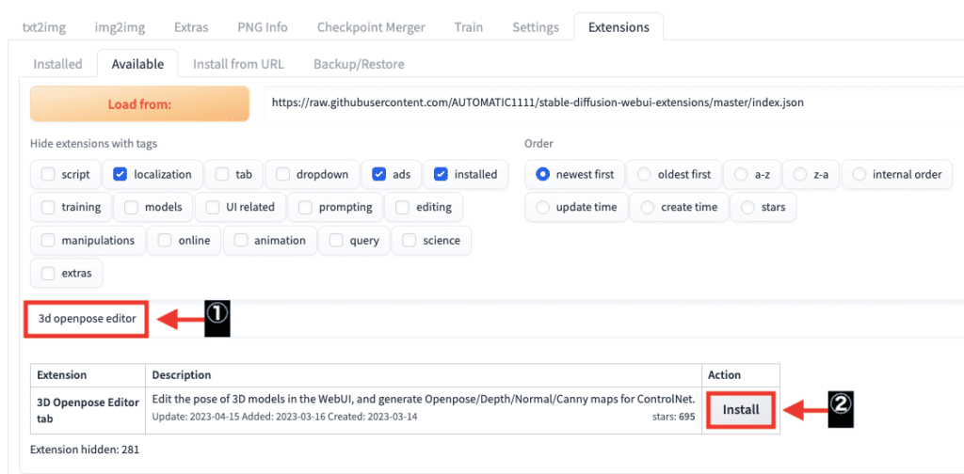Image resolution: width=964 pixels, height=474 pixels.
Task: Switch to the txt2img tab
Action: (x=43, y=27)
